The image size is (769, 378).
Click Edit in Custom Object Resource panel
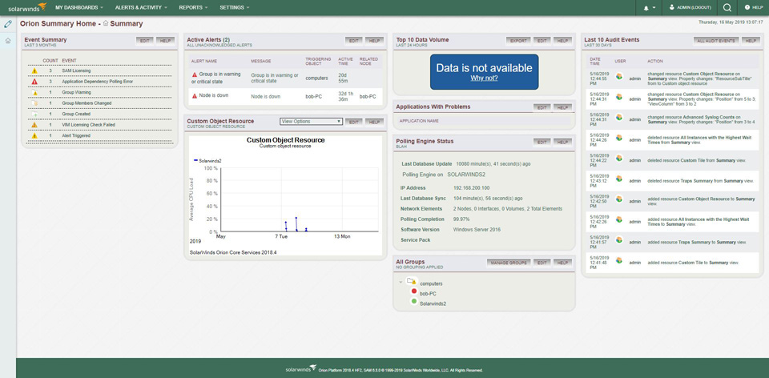pos(353,122)
